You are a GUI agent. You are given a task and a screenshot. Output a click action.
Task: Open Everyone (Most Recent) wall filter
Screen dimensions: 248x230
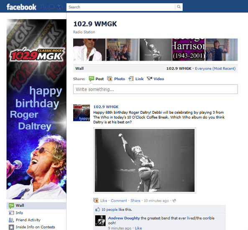(x=215, y=69)
